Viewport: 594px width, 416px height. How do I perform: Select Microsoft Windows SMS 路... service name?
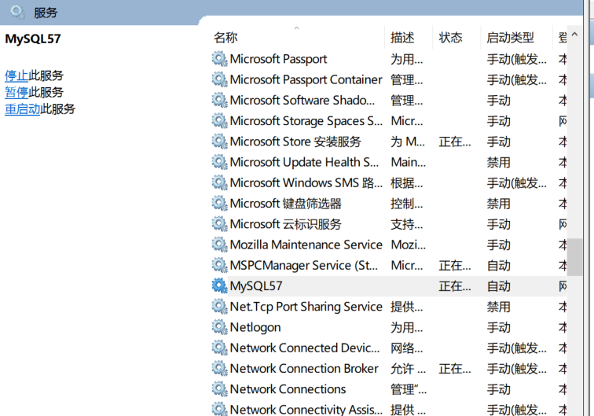click(306, 182)
